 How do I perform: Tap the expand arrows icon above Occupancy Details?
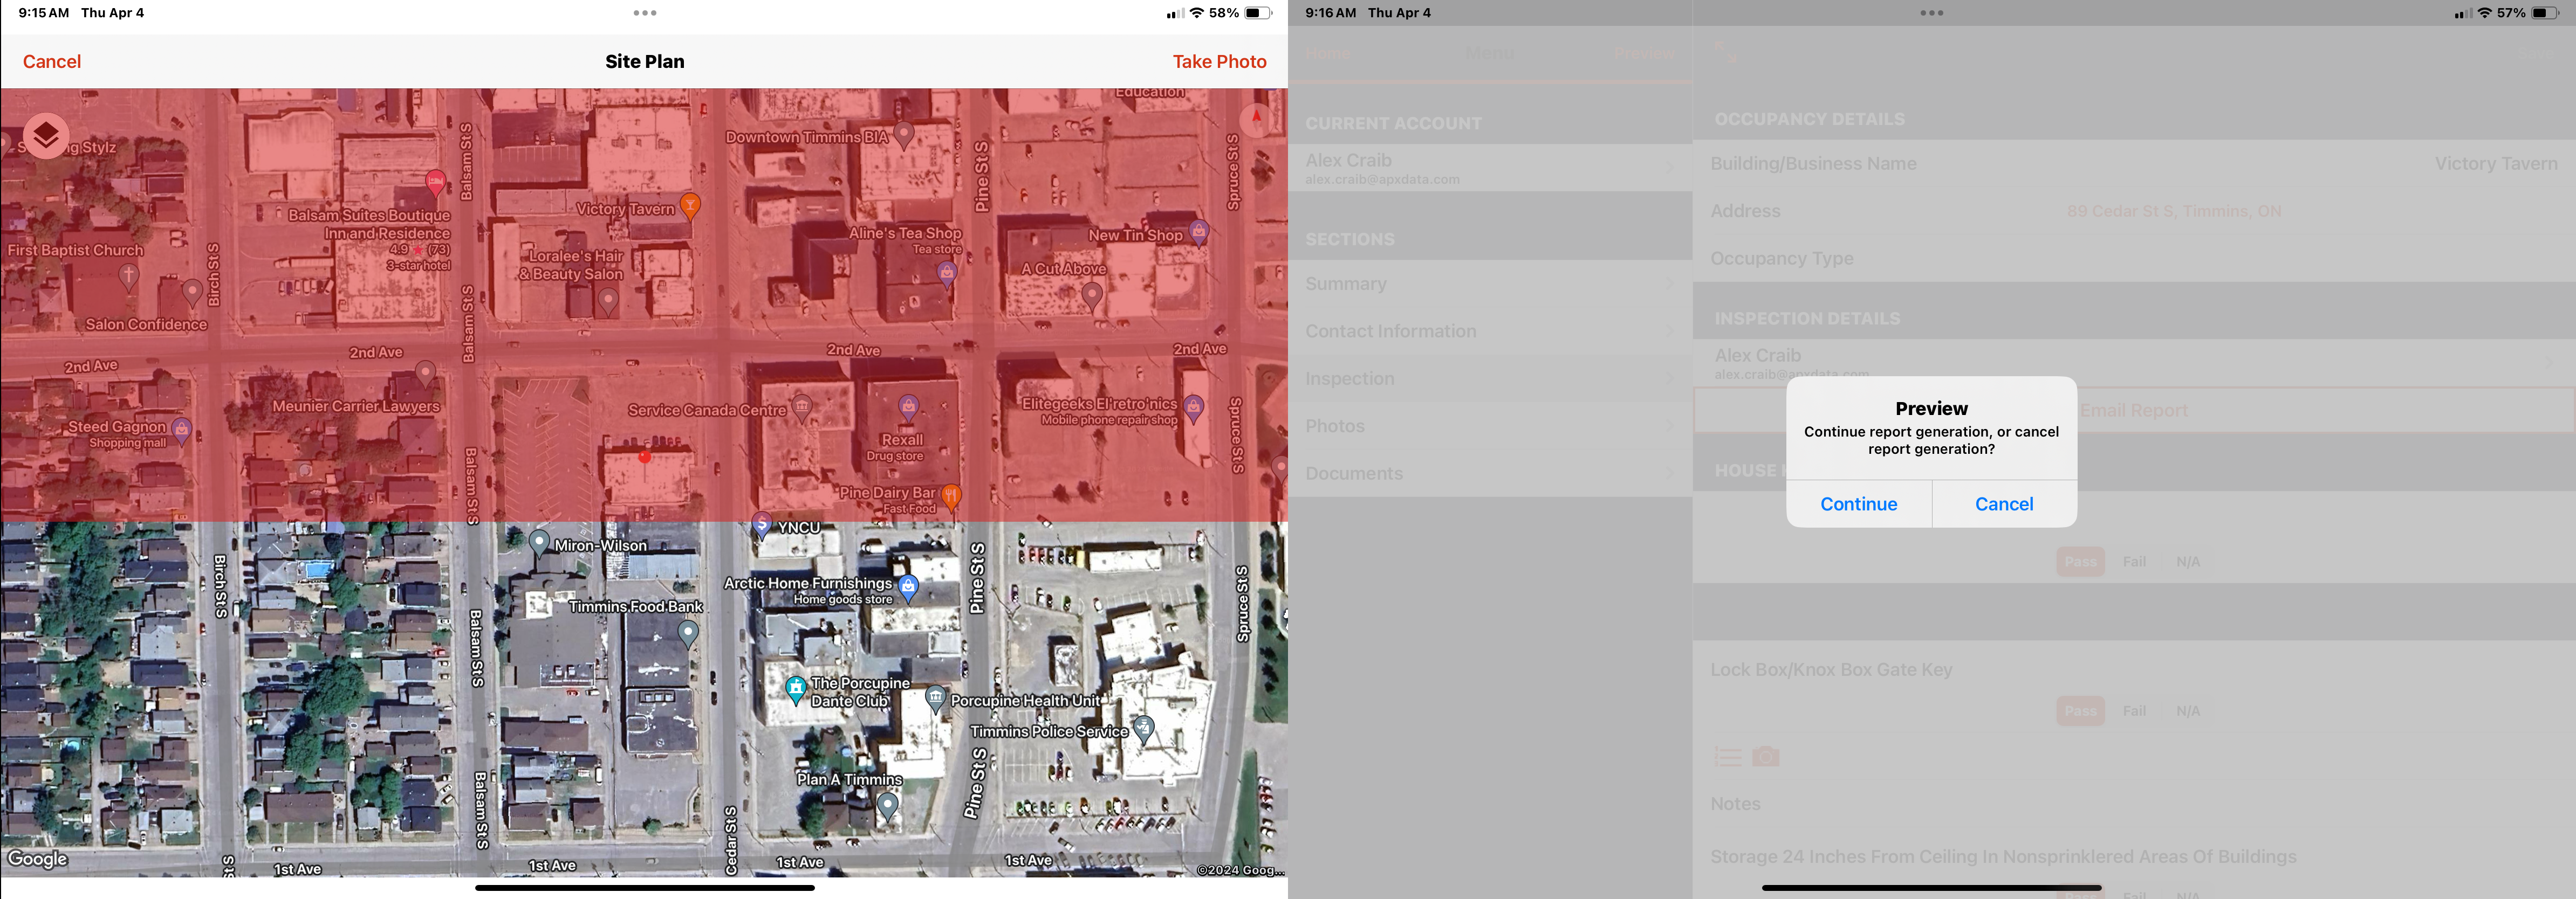click(1726, 52)
